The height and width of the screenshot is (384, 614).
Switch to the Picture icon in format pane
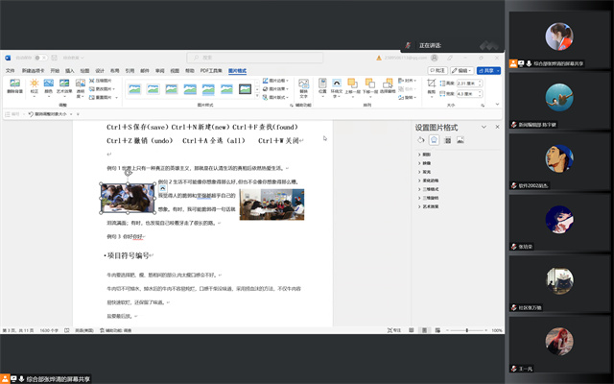point(461,140)
